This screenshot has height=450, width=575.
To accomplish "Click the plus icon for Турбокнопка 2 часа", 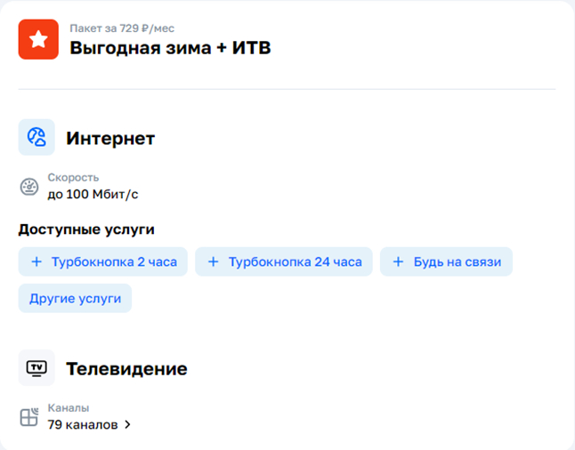I will tap(36, 262).
